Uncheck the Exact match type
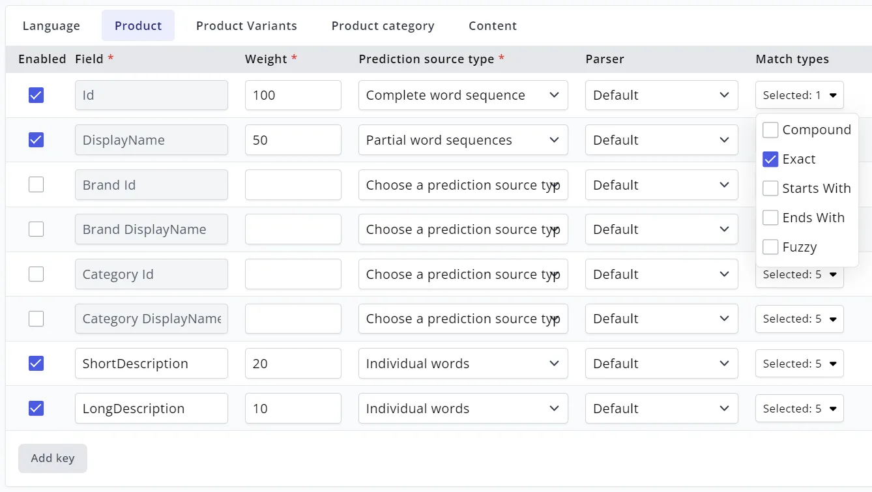The image size is (872, 492). [770, 160]
